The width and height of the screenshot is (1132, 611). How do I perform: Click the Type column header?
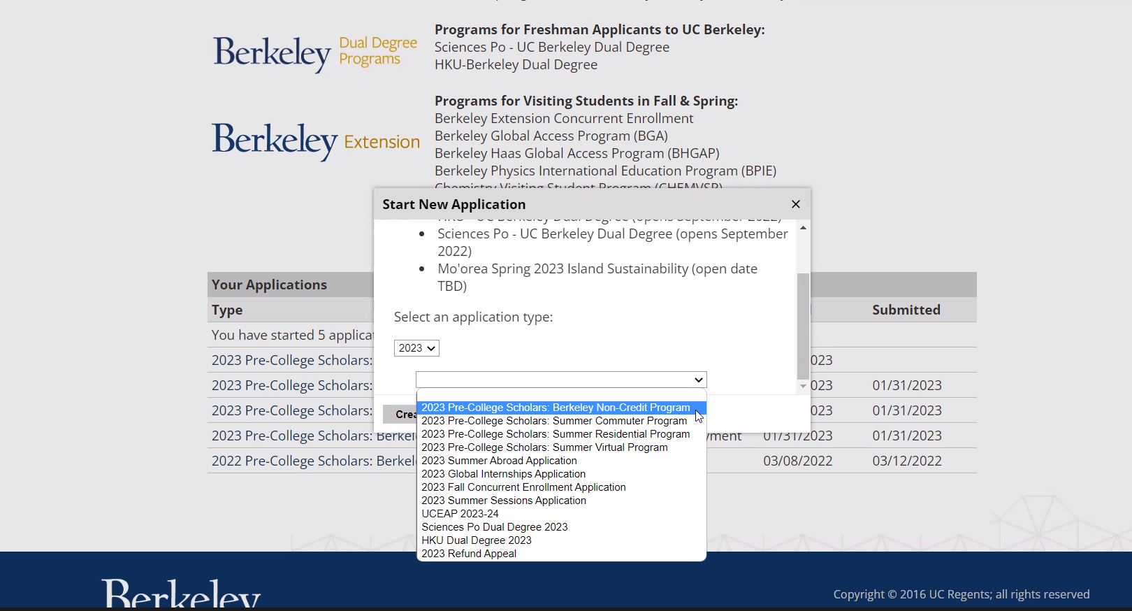tap(227, 310)
